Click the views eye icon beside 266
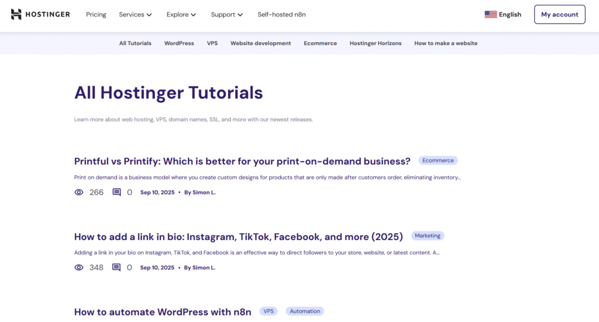Viewport: 599px width, 322px height. tap(79, 192)
